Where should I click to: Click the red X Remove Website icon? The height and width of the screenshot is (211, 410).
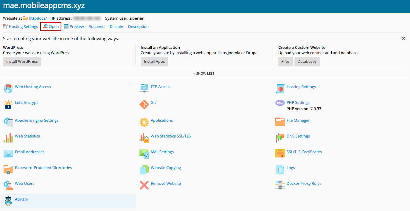[x=144, y=185]
